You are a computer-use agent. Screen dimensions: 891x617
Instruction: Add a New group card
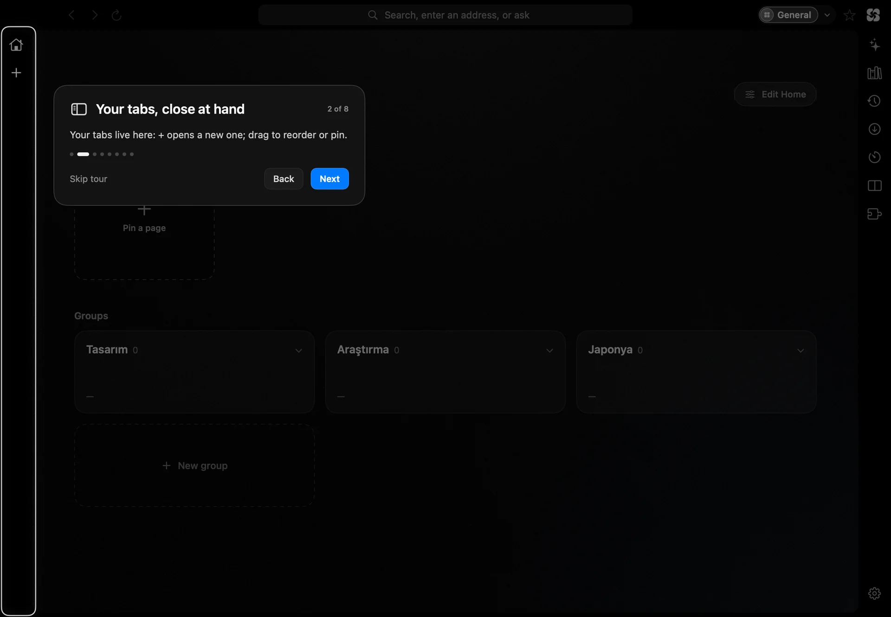point(194,465)
